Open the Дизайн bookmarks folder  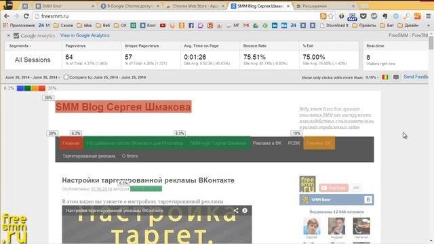(408, 26)
